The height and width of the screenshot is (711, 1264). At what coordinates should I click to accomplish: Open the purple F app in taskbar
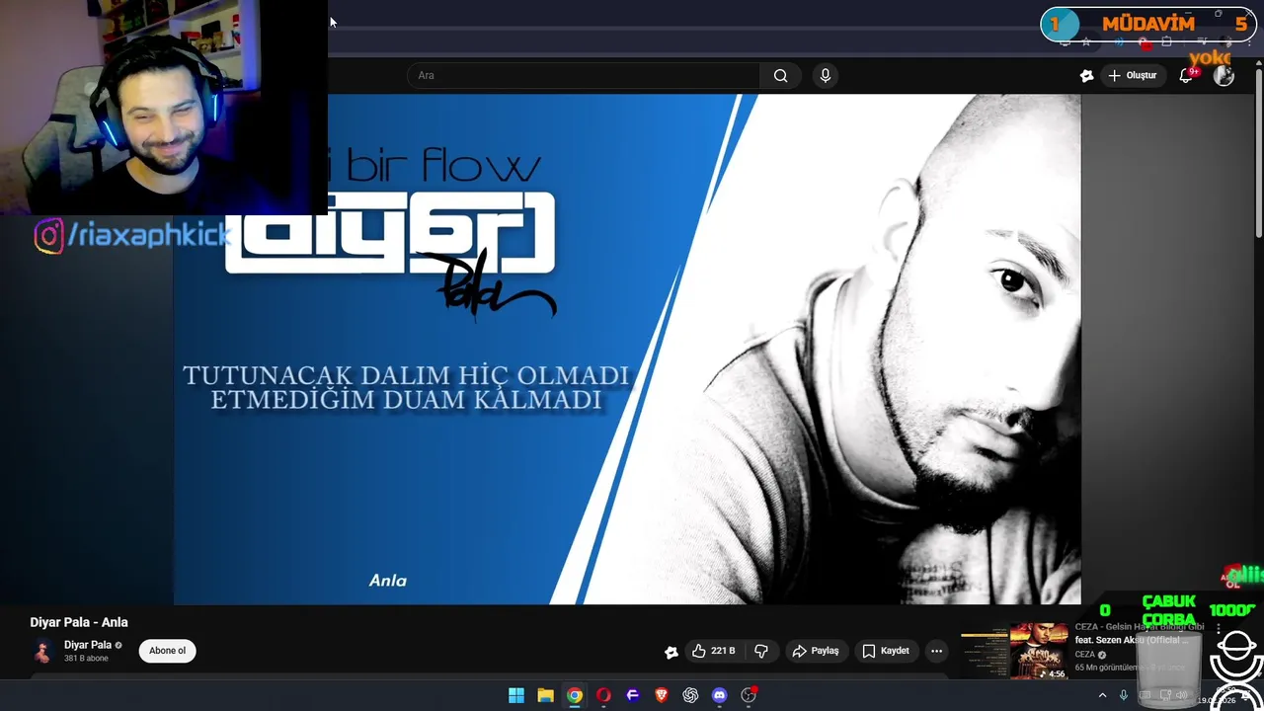click(633, 695)
